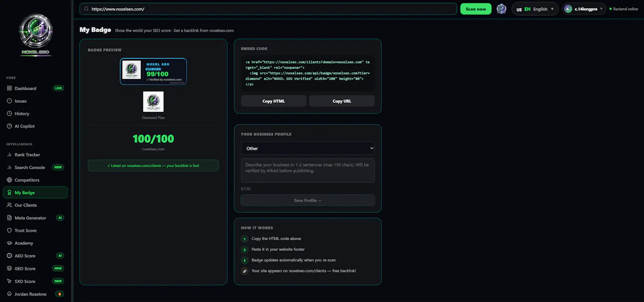Click the 0/150 character counter
Screen dimensions: 644x302
pos(245,189)
